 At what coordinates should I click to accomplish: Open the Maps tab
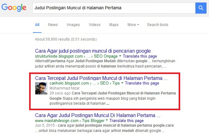click(114, 25)
